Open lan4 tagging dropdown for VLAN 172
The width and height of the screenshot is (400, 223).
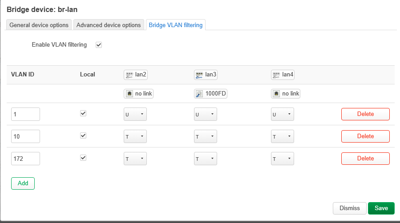click(x=283, y=159)
